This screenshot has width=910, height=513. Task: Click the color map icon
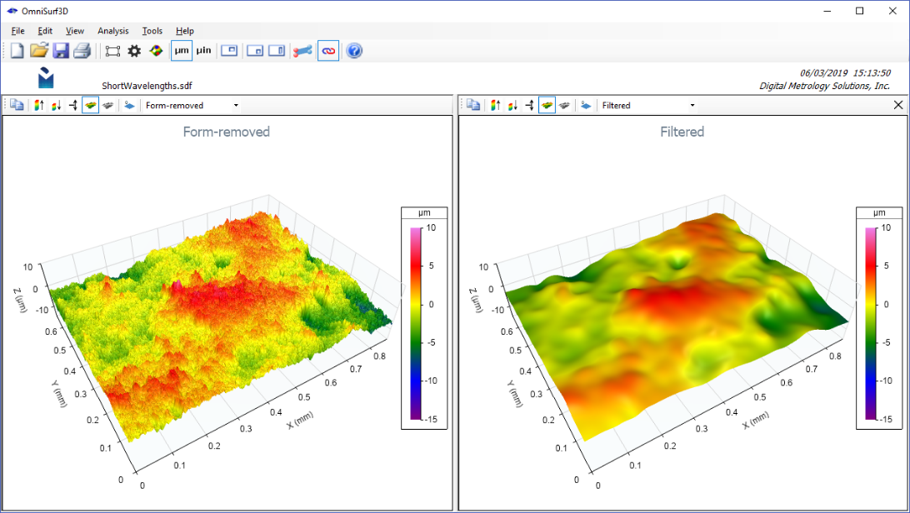[155, 50]
